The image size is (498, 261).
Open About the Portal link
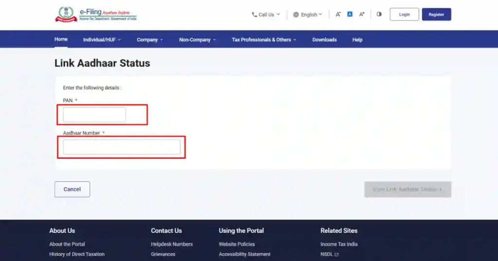tap(67, 244)
